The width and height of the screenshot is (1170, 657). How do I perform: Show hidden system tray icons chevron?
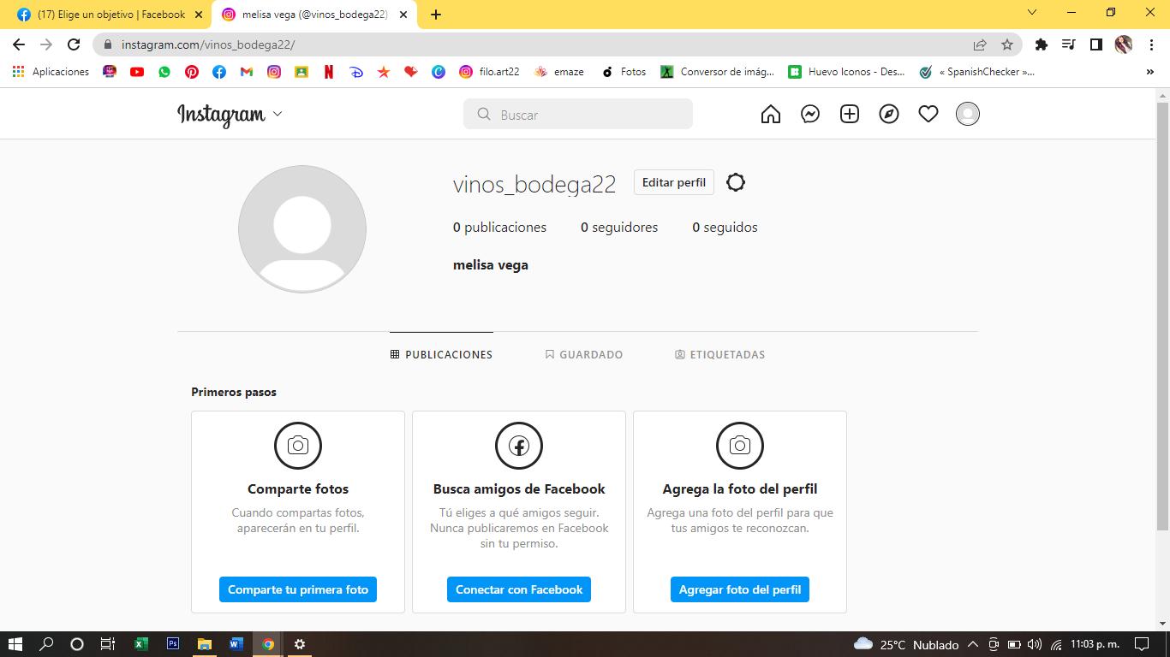[x=973, y=644]
